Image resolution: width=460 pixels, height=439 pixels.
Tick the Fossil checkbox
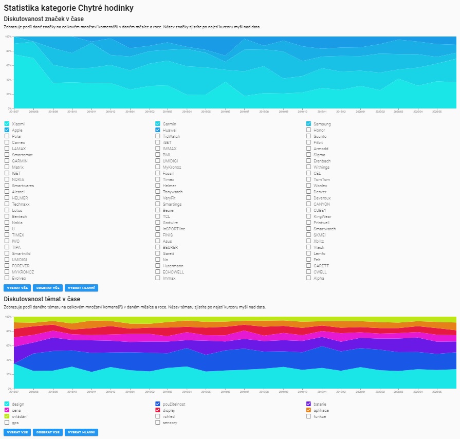[x=158, y=173]
